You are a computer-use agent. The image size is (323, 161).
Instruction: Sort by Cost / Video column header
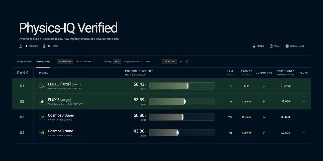tap(286, 73)
